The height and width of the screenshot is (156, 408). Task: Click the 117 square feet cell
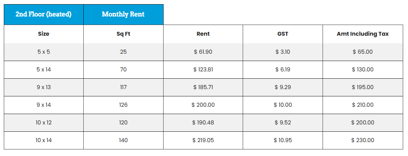[x=123, y=87]
